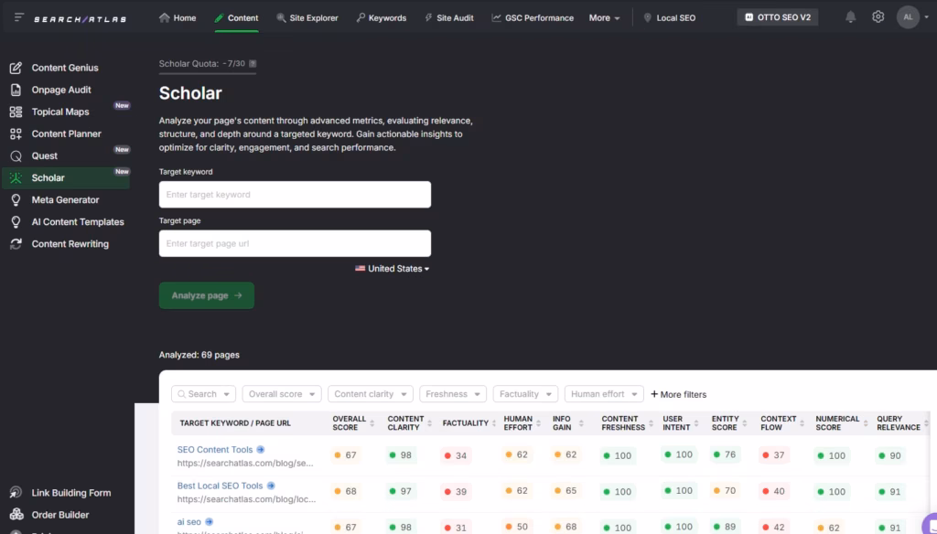This screenshot has height=534, width=937.
Task: Click the AL user avatar
Action: click(908, 17)
